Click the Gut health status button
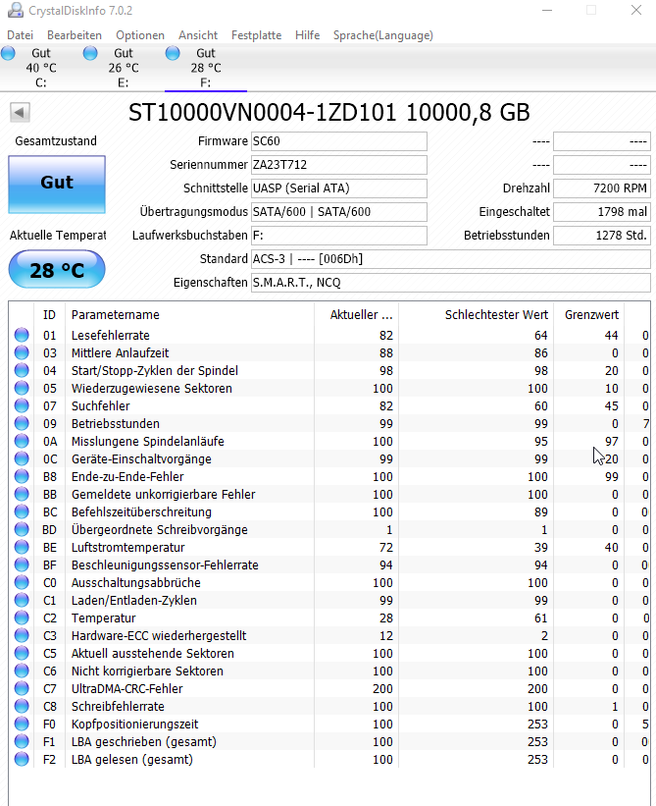 pos(57,184)
